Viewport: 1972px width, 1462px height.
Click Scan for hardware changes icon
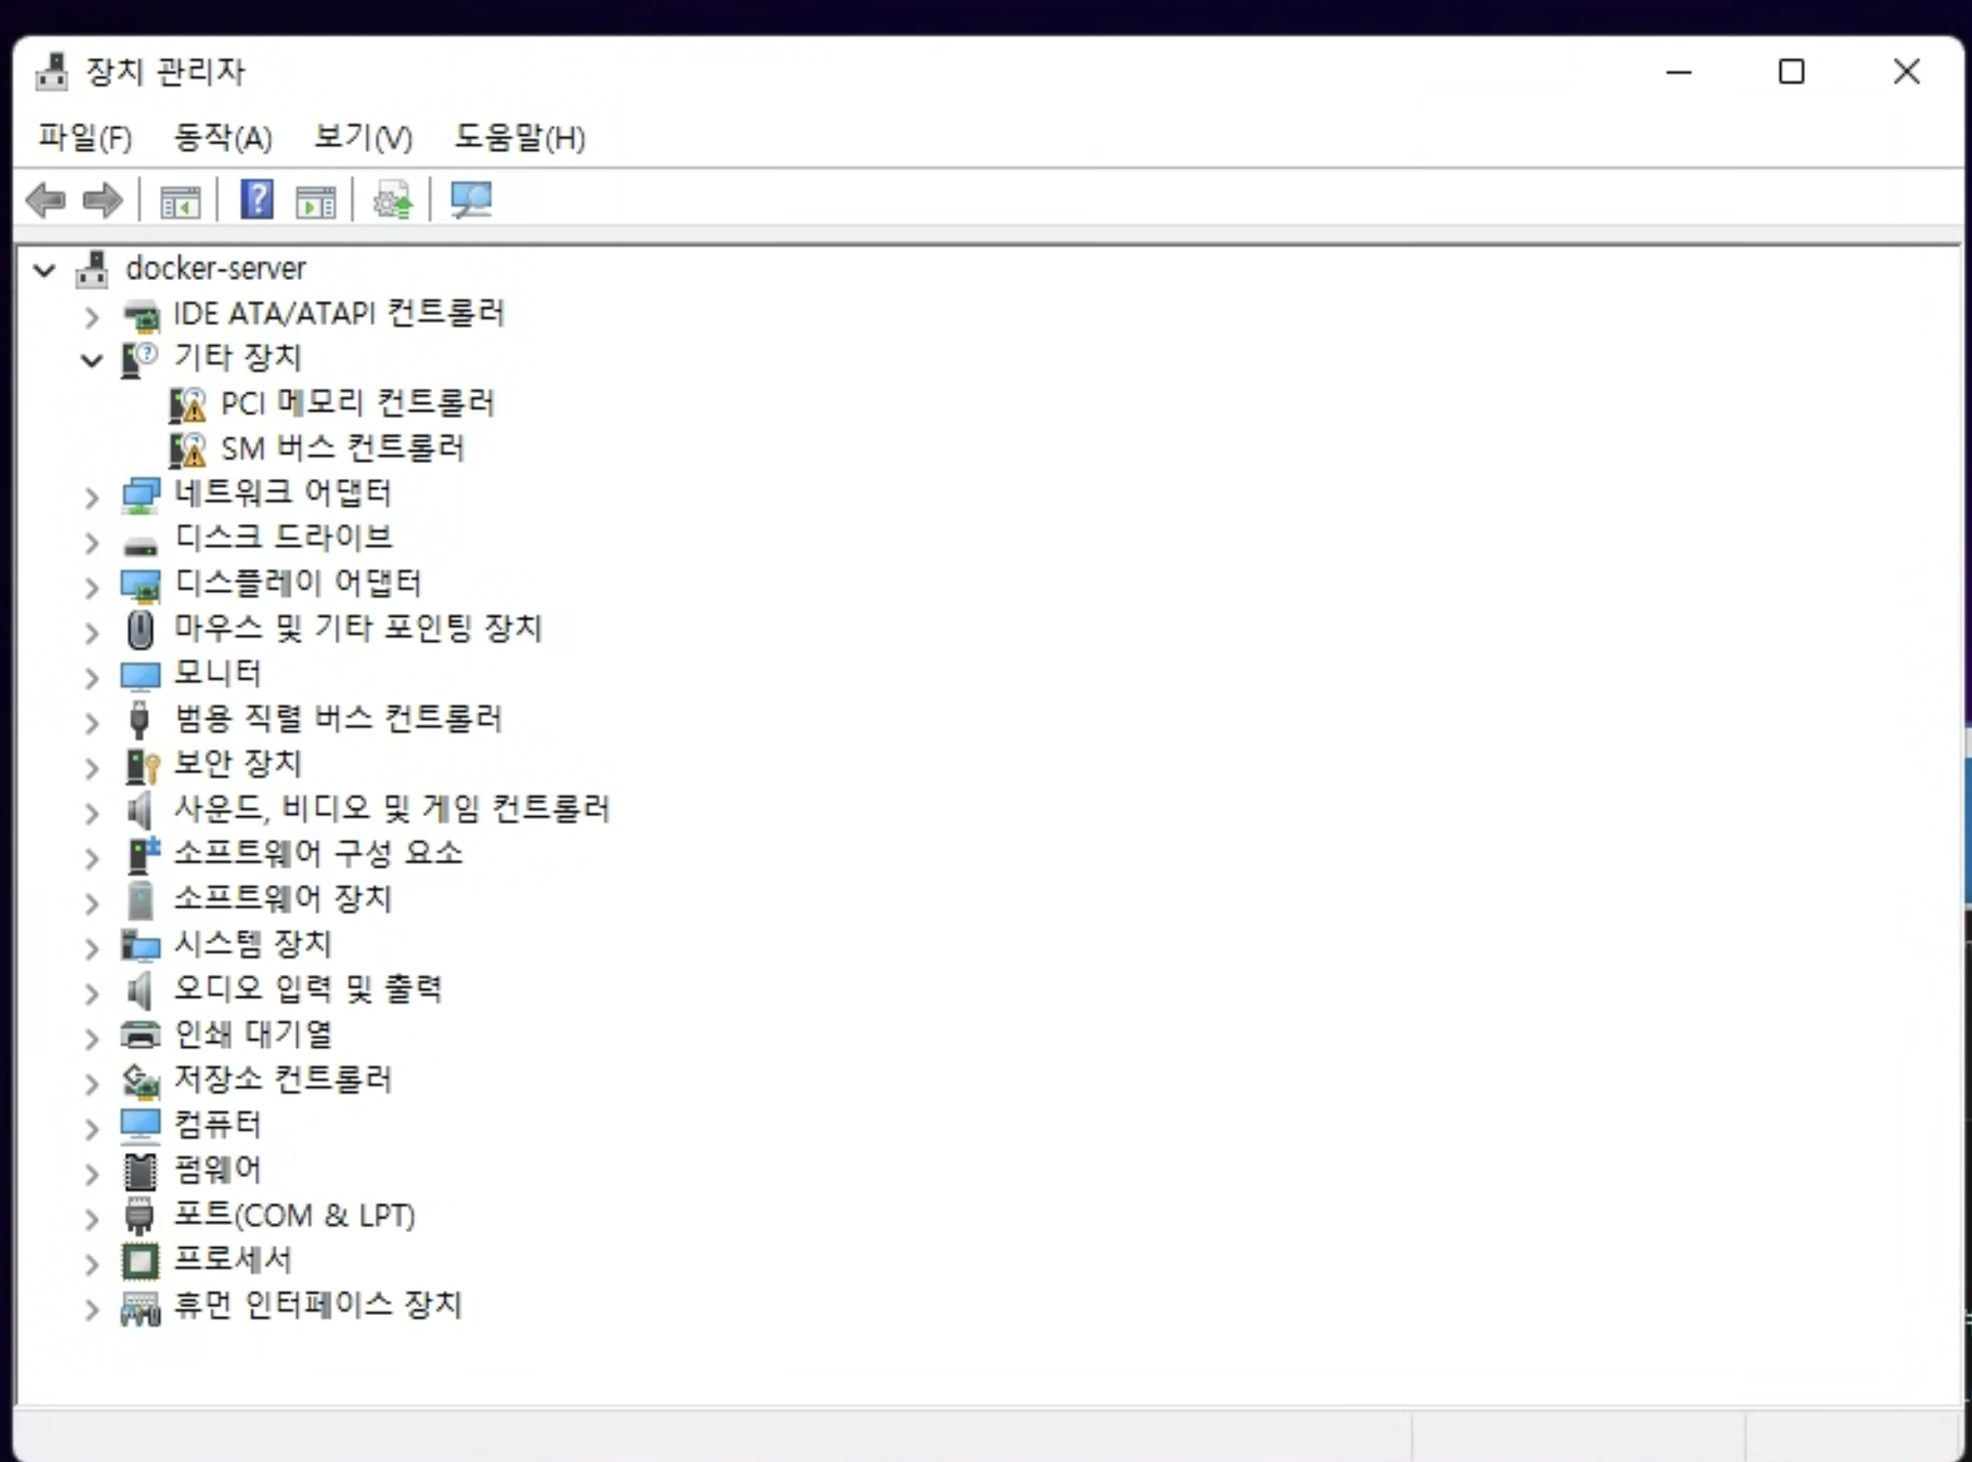point(471,200)
